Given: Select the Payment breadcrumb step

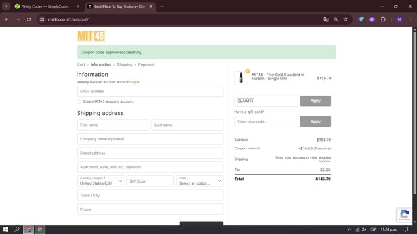Looking at the screenshot, I should (146, 64).
